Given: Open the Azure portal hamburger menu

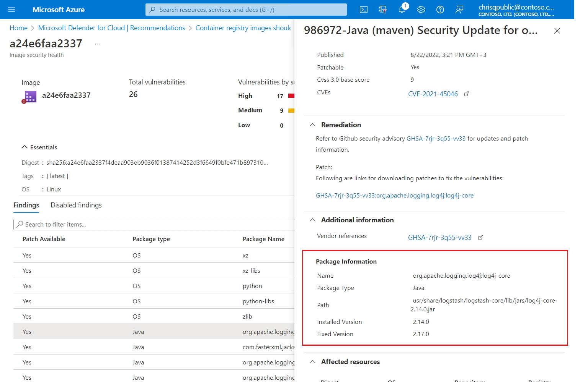Looking at the screenshot, I should pyautogui.click(x=11, y=10).
